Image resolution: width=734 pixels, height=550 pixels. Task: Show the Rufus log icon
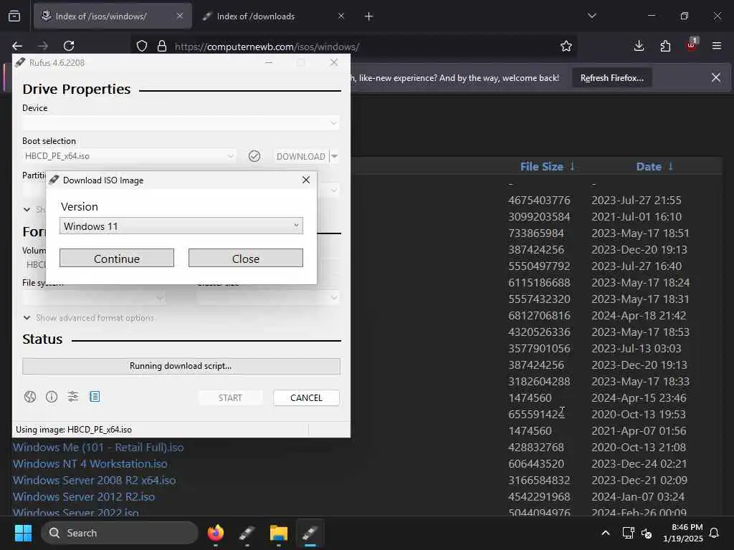(x=95, y=397)
